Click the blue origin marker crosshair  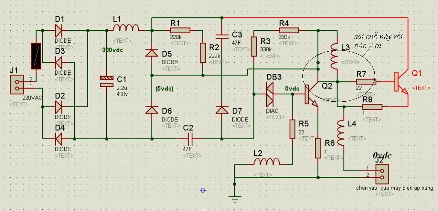point(203,190)
